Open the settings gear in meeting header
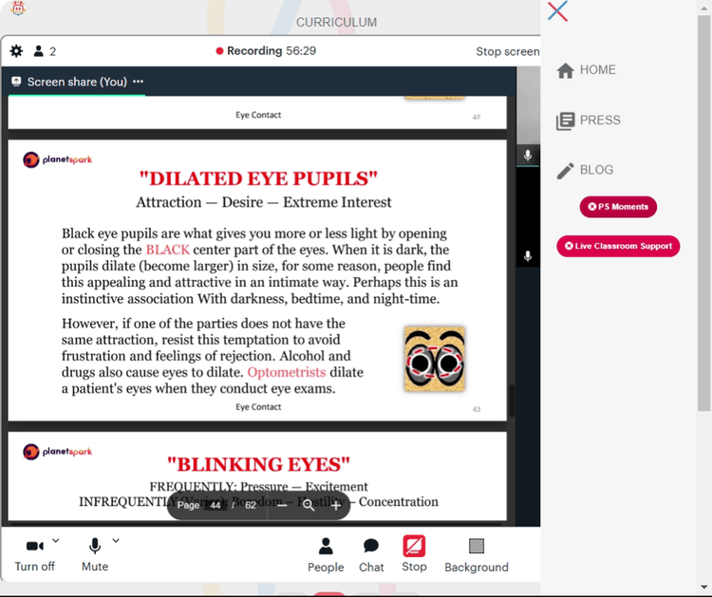This screenshot has height=597, width=712. click(16, 51)
